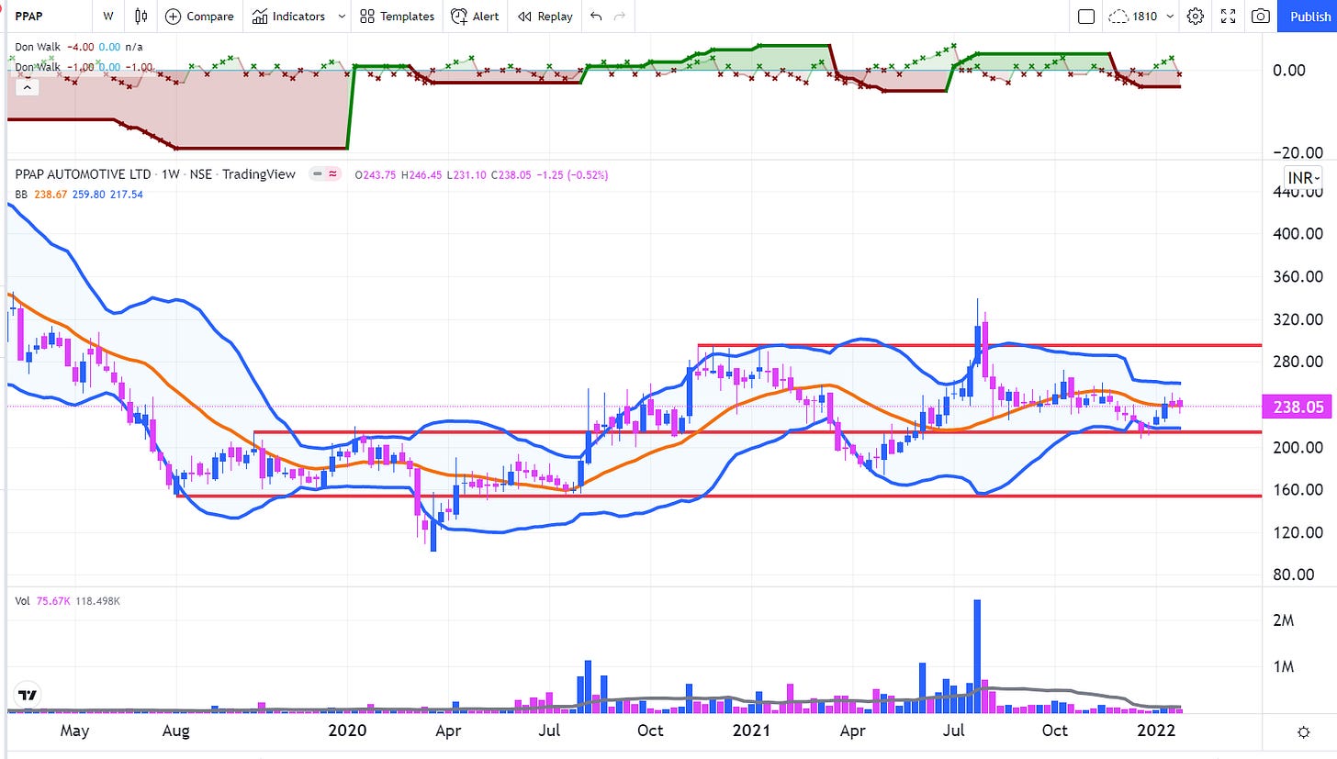Open the 1810 cloud layout menu
1337x759 pixels.
pyautogui.click(x=1141, y=16)
